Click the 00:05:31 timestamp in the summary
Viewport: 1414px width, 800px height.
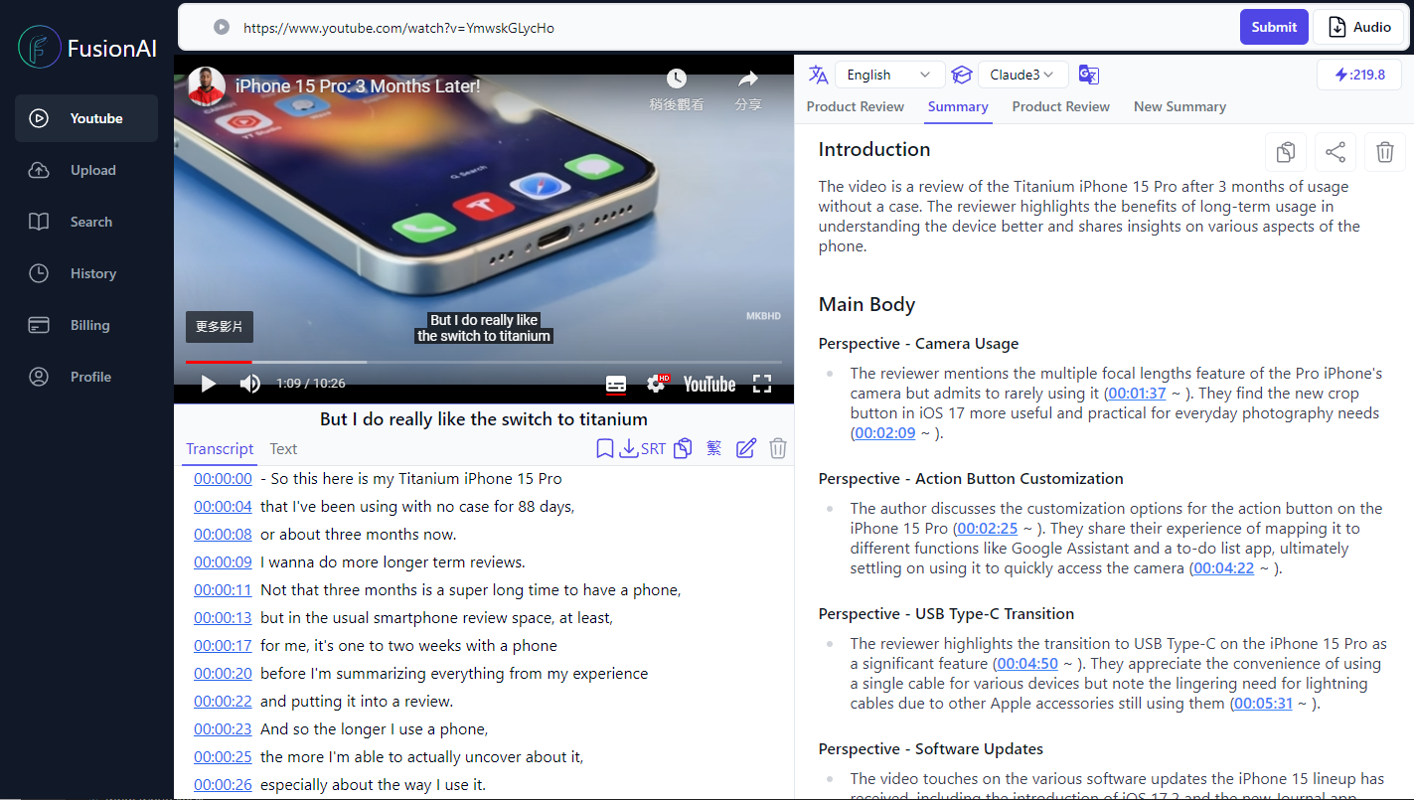coord(1263,704)
